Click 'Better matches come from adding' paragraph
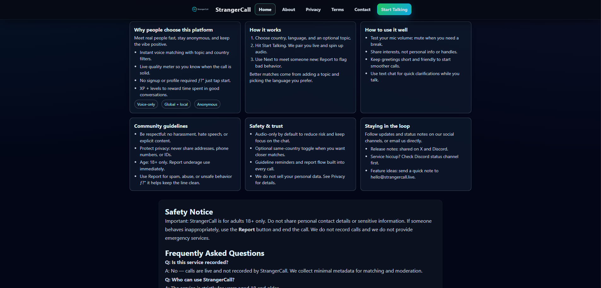The height and width of the screenshot is (288, 601). click(x=294, y=77)
